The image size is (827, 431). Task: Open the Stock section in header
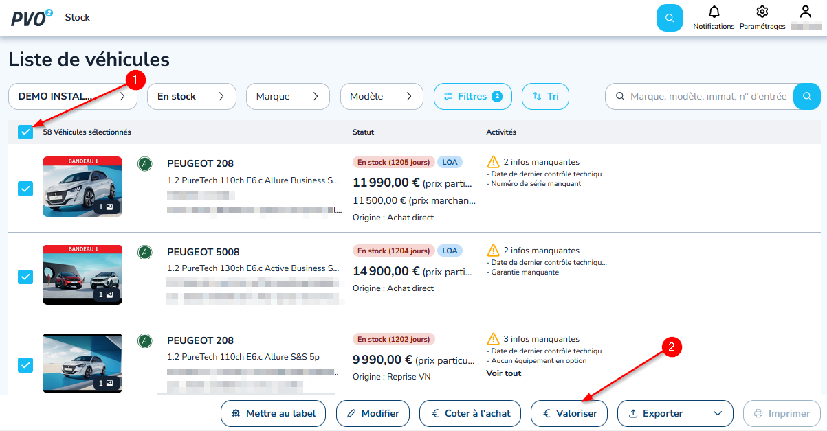coord(78,17)
